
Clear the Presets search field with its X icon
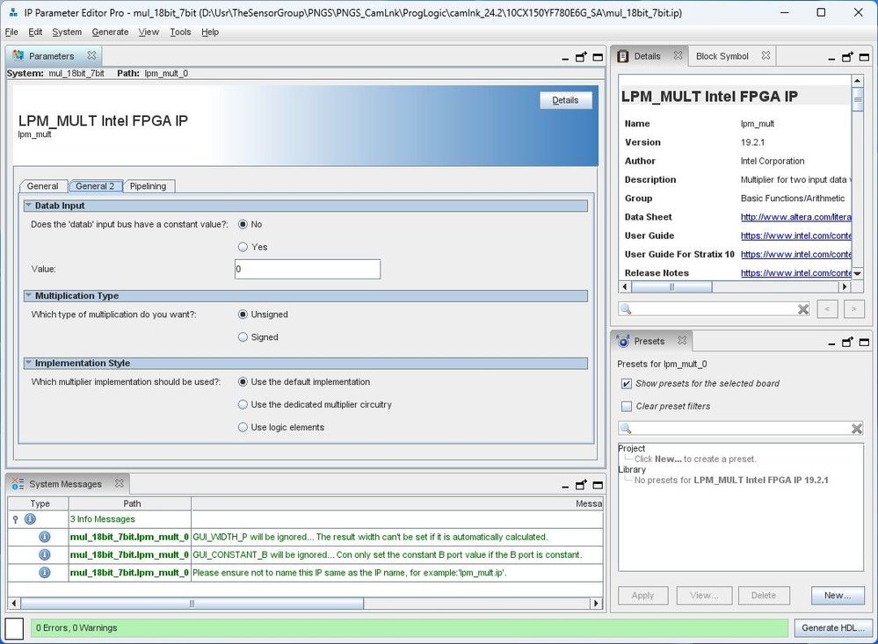tap(857, 429)
